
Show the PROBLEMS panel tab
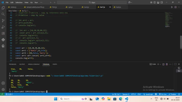13,64
